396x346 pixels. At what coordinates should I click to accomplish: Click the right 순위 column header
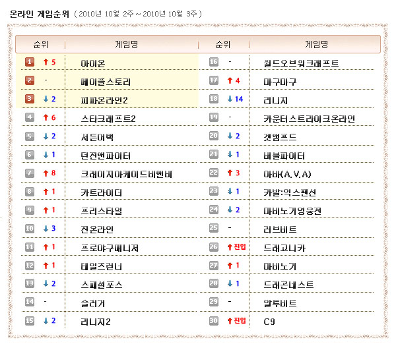point(223,44)
